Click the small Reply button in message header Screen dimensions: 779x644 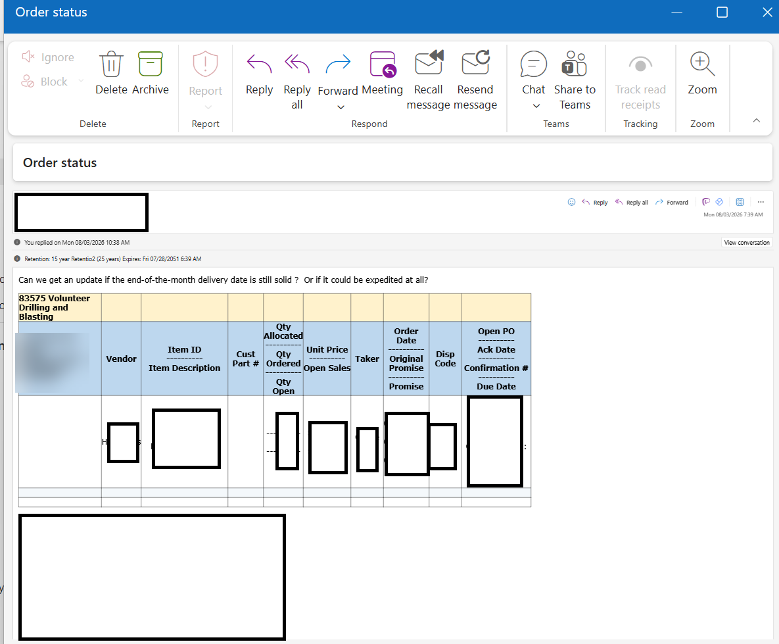pos(595,203)
